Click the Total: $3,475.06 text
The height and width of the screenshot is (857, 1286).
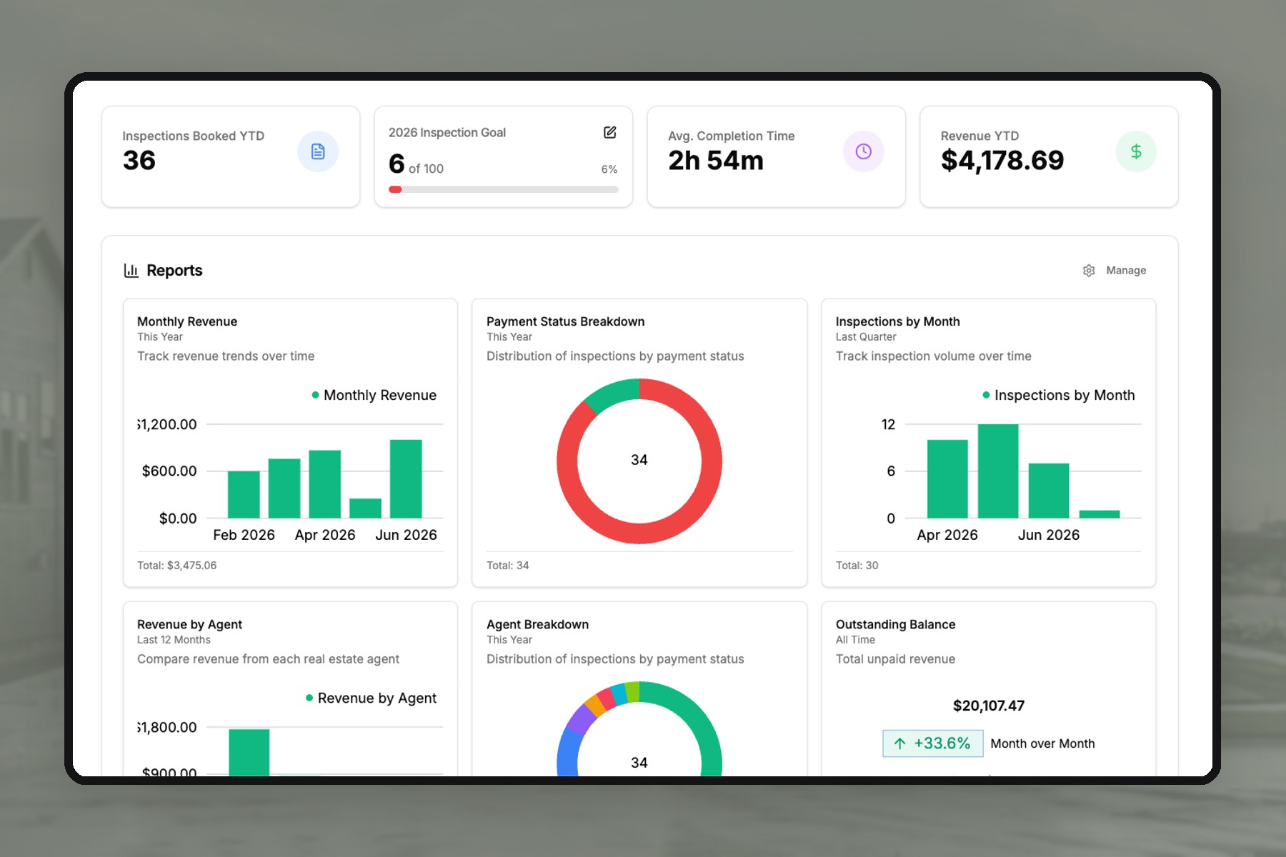tap(176, 565)
